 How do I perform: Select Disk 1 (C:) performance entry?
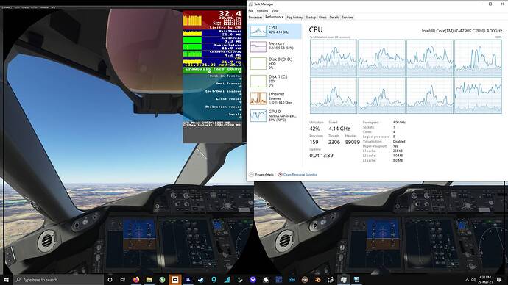pos(275,81)
